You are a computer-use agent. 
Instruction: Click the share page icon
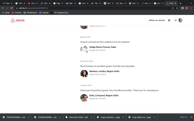pyautogui.click(x=173, y=8)
